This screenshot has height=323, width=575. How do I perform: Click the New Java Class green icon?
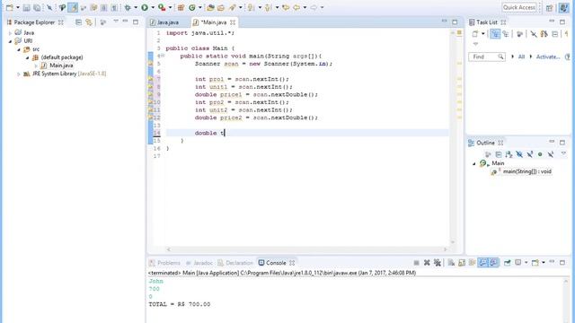191,7
